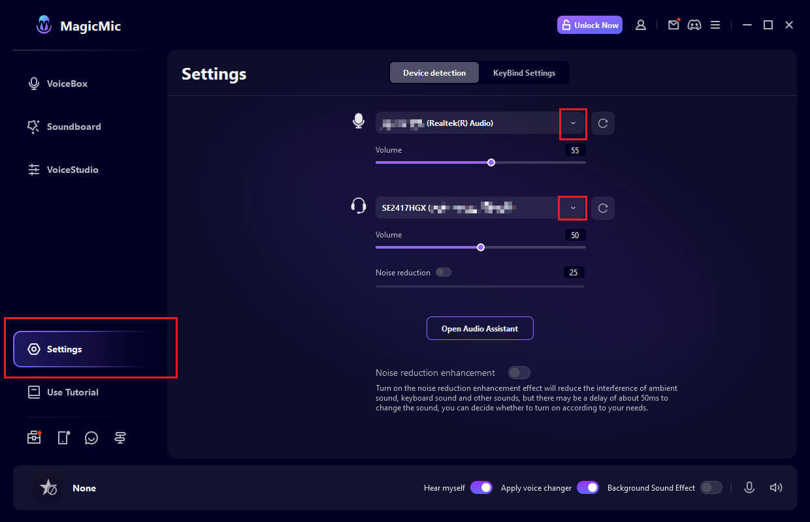The height and width of the screenshot is (522, 810).
Task: Turn on the Noise reduction enhancement switch
Action: click(x=519, y=373)
